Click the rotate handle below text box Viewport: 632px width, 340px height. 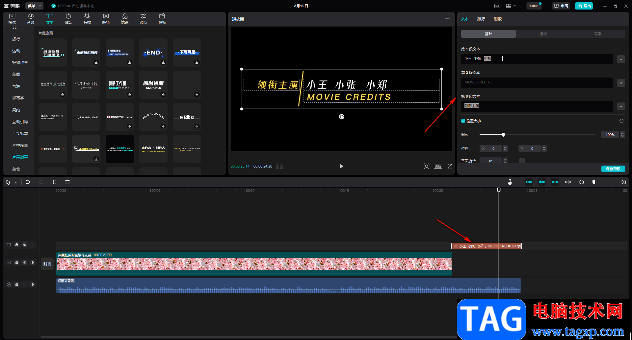(x=342, y=117)
